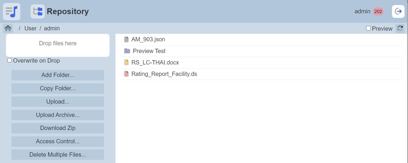Navigate to User breadcrumb
Image resolution: width=408 pixels, height=163 pixels.
(30, 28)
